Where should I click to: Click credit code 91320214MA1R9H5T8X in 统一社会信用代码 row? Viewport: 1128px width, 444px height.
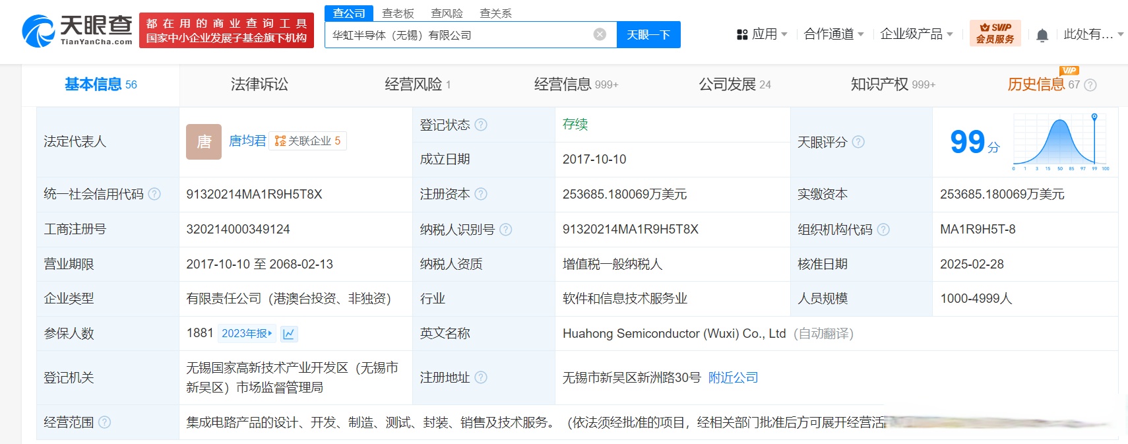point(254,195)
